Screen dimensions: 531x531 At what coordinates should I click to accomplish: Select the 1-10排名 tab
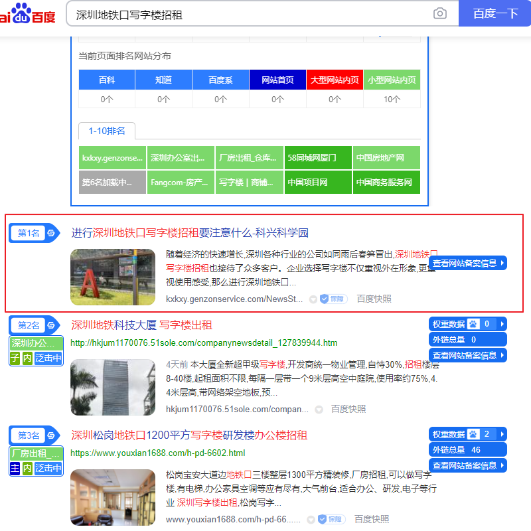tap(107, 131)
